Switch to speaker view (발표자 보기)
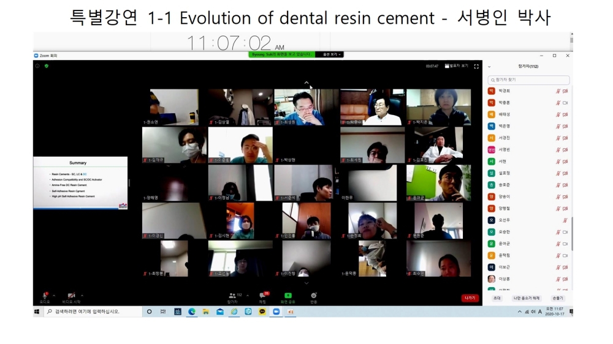 (x=457, y=65)
